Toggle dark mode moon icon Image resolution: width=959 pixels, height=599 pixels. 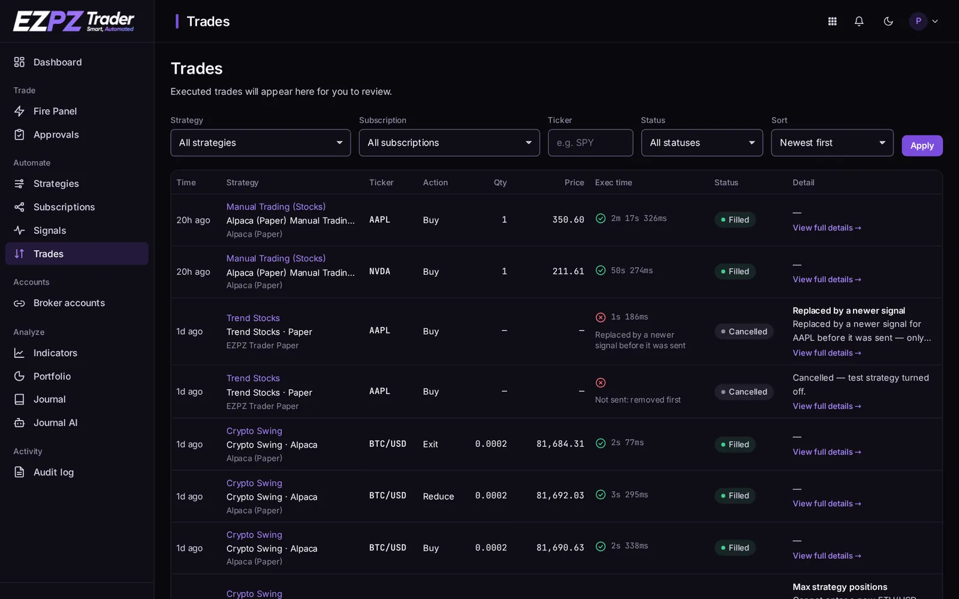(888, 22)
